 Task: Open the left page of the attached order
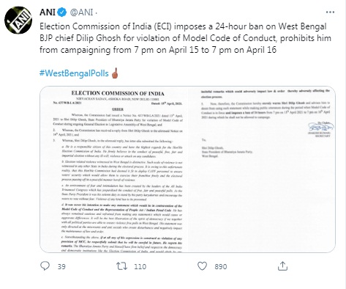click(114, 169)
